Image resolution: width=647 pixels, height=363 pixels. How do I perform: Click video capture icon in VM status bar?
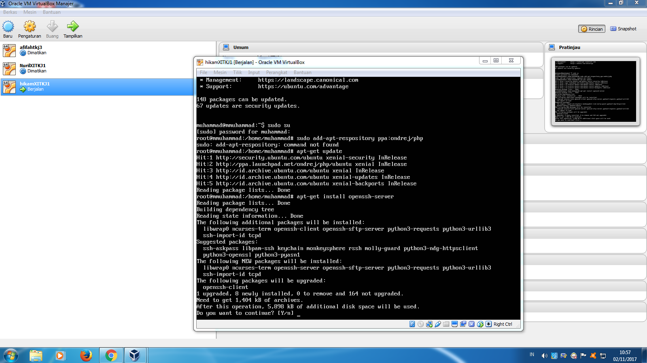tap(463, 324)
